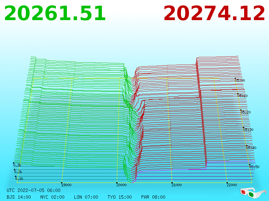Click the 20000 price axis label
The height and width of the screenshot is (201, 269).
click(121, 185)
